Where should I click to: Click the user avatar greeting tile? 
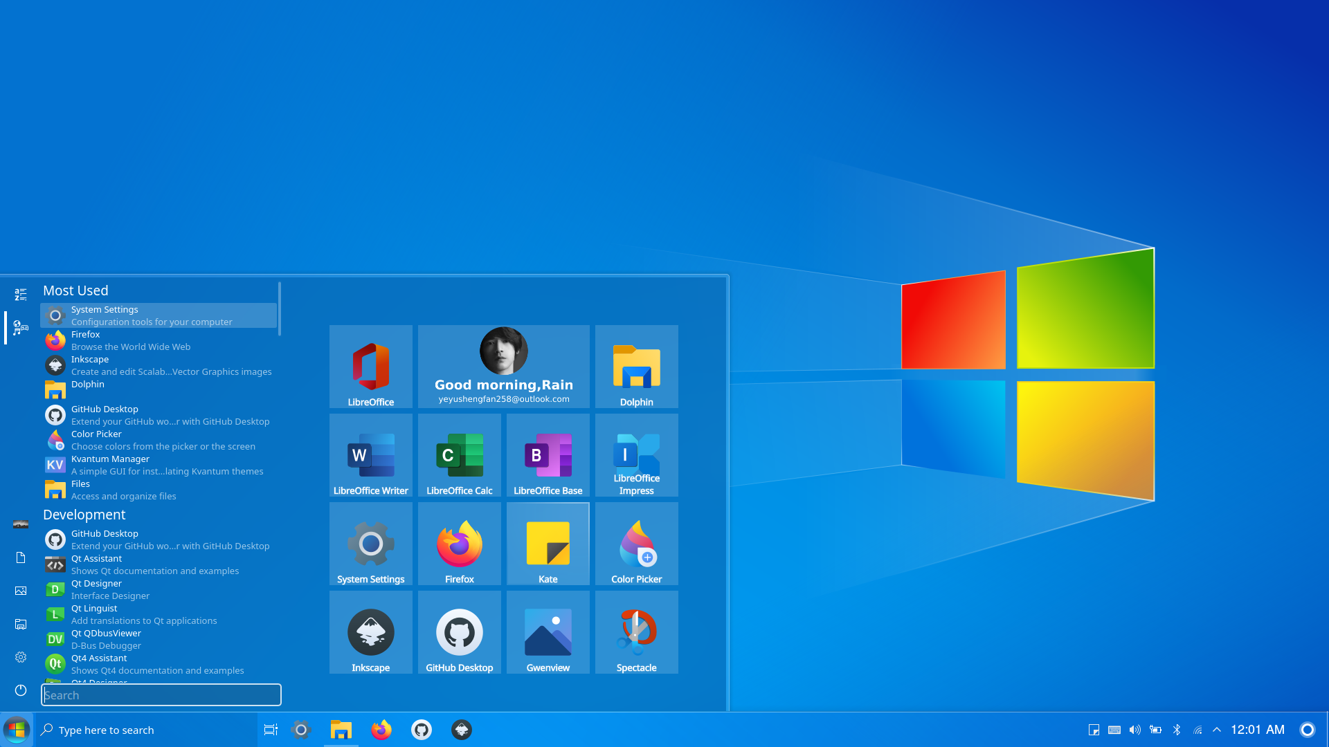coord(504,367)
